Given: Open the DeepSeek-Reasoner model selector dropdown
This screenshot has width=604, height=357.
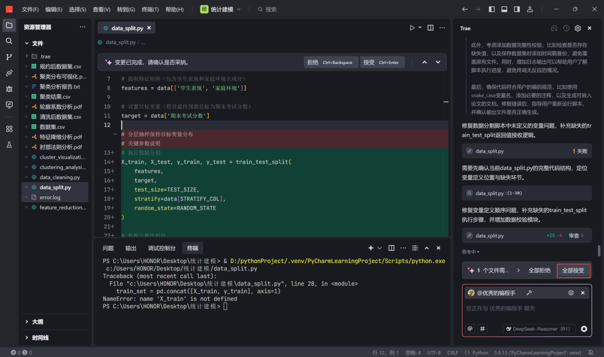Looking at the screenshot, I should pyautogui.click(x=539, y=329).
